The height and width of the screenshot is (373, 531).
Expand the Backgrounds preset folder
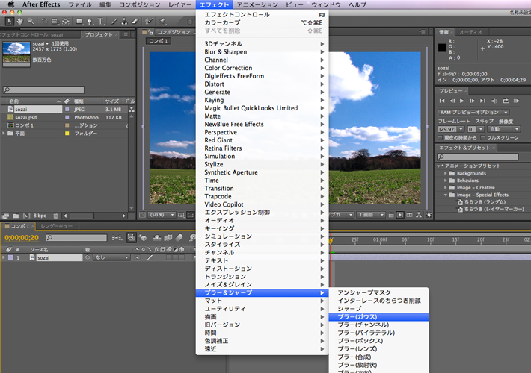446,173
